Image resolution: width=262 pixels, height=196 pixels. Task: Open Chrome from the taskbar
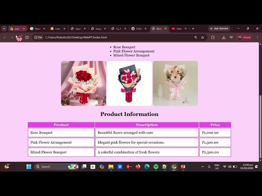tap(174, 167)
